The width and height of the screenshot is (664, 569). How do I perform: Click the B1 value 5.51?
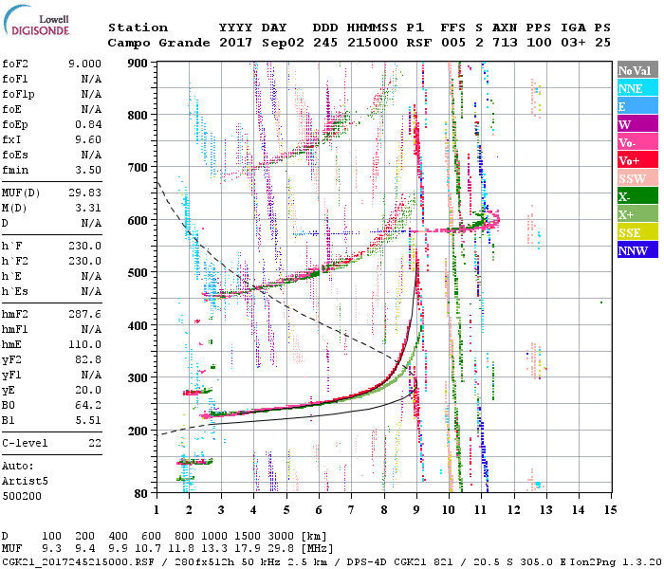pos(88,420)
